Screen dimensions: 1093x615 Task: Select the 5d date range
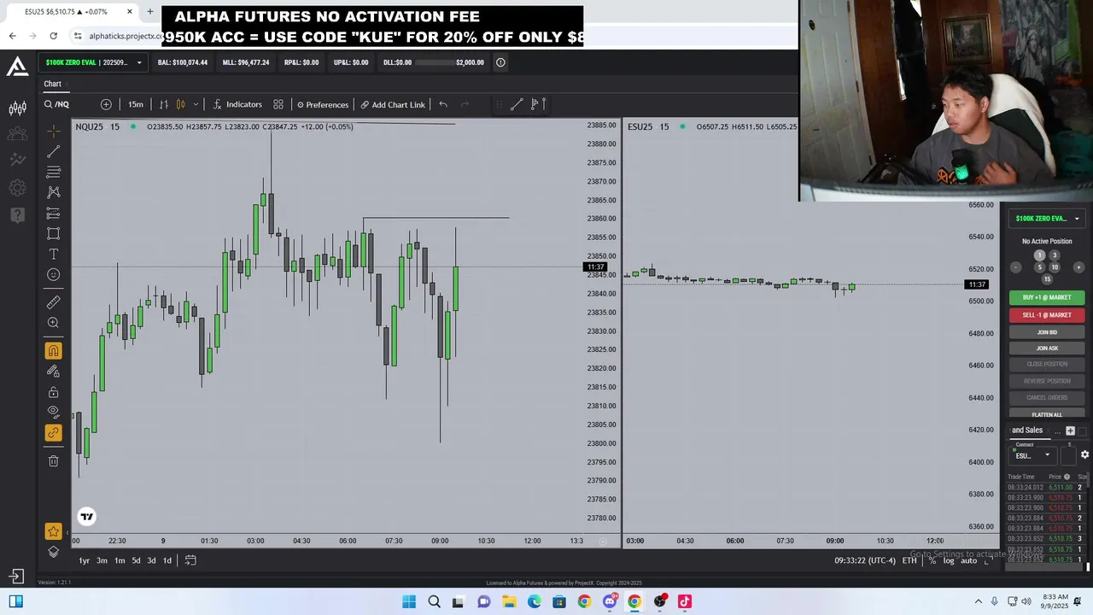click(x=135, y=560)
